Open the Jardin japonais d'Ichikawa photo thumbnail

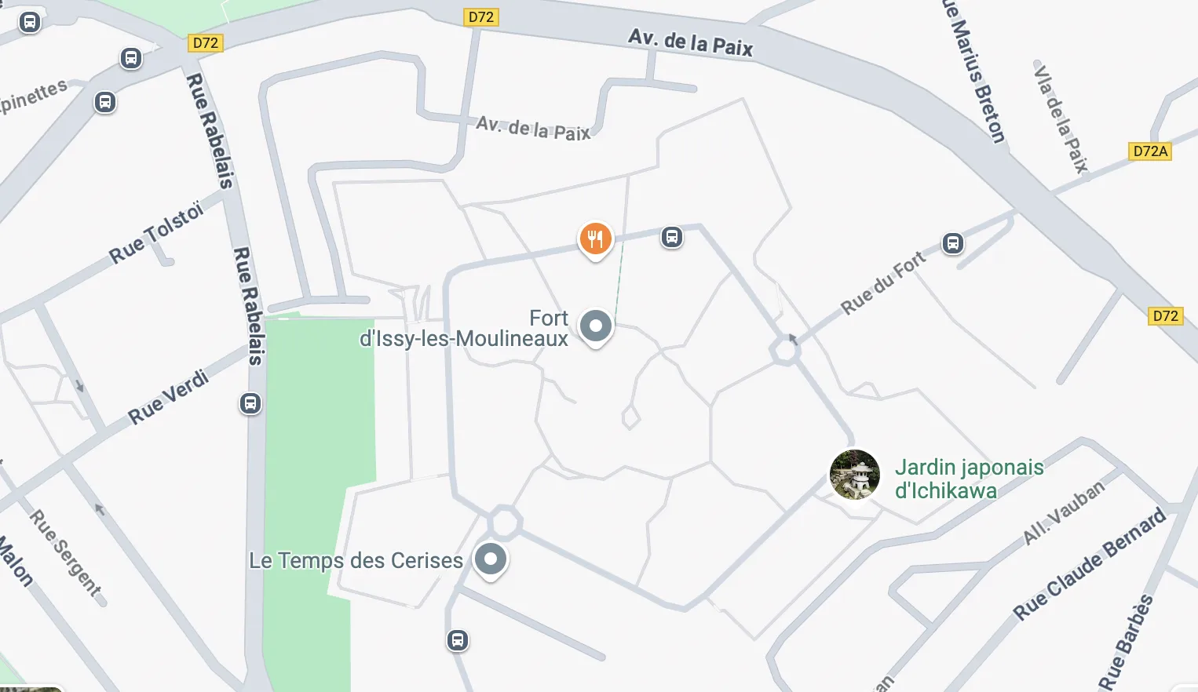855,475
